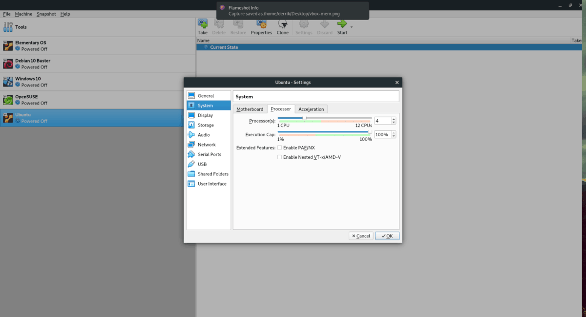586x317 pixels.
Task: Decrease the Execution Cap with the down arrow
Action: pos(394,136)
